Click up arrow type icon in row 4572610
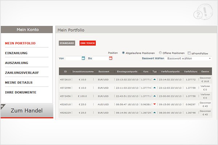 [154, 79]
